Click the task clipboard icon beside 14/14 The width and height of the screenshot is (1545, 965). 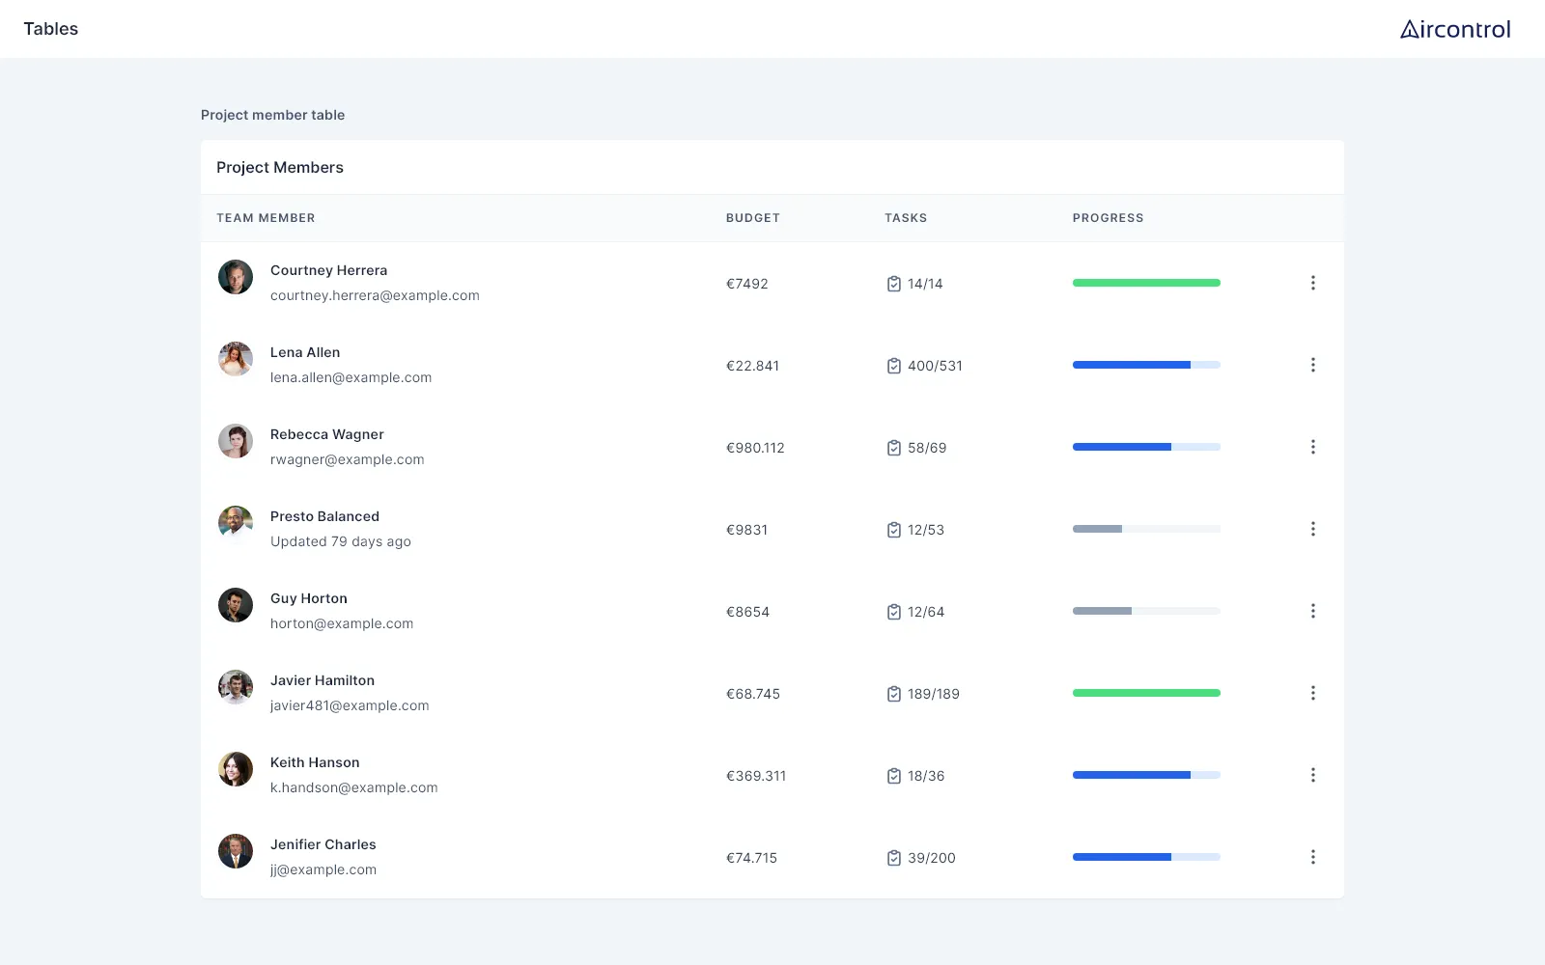click(894, 284)
